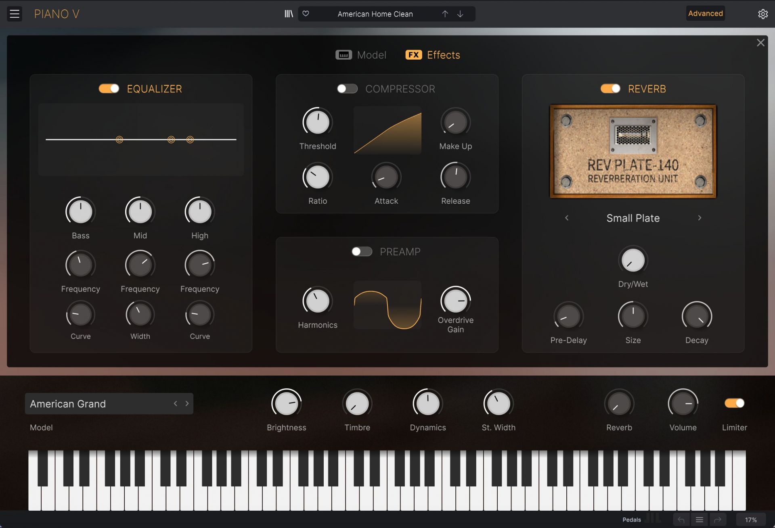Screen dimensions: 775x528
Task: Click the Advanced button
Action: 705,13
